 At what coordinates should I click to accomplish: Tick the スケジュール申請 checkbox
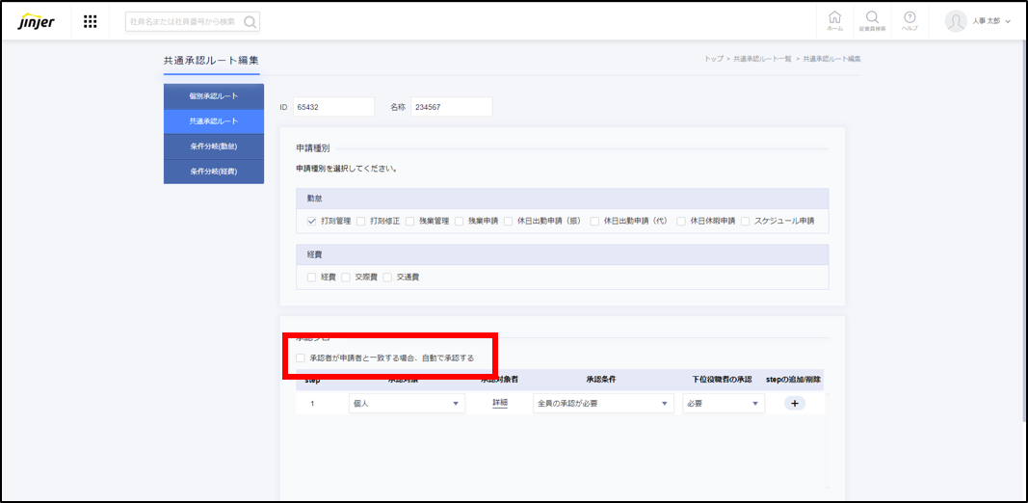coord(745,221)
